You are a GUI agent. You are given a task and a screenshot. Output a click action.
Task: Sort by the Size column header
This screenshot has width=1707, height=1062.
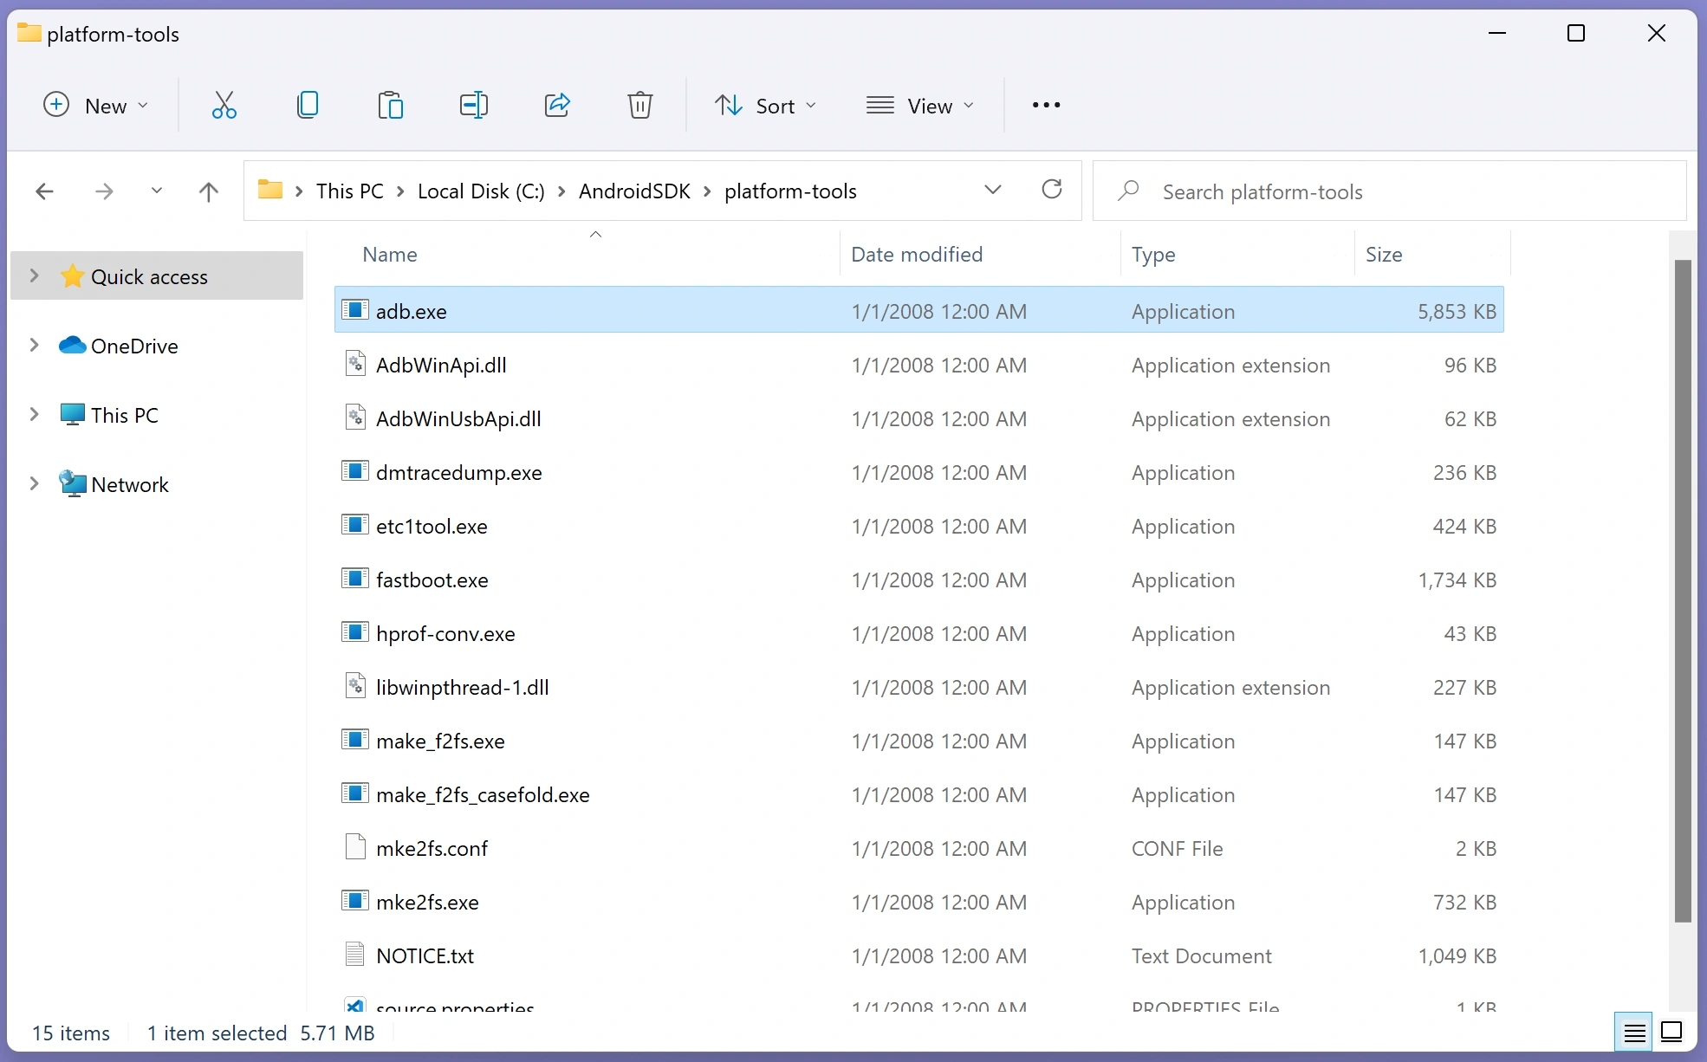point(1384,255)
